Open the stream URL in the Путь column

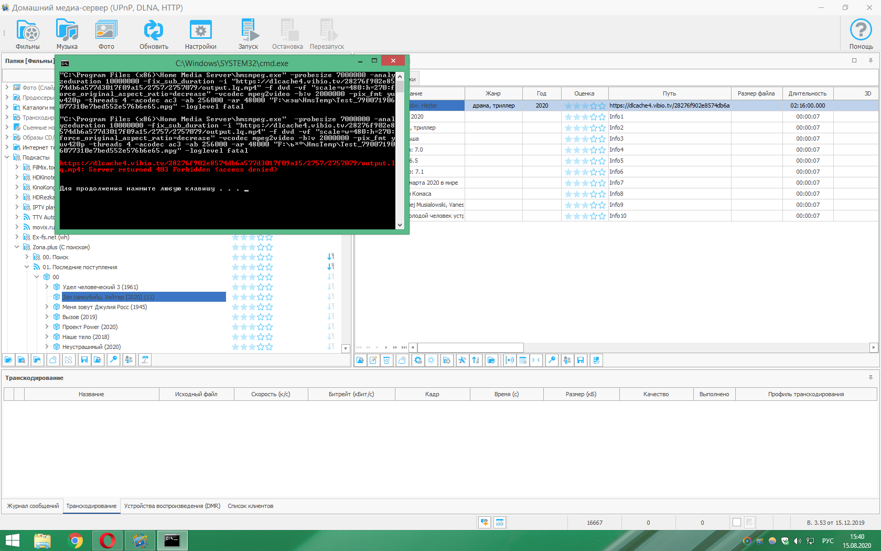point(669,105)
